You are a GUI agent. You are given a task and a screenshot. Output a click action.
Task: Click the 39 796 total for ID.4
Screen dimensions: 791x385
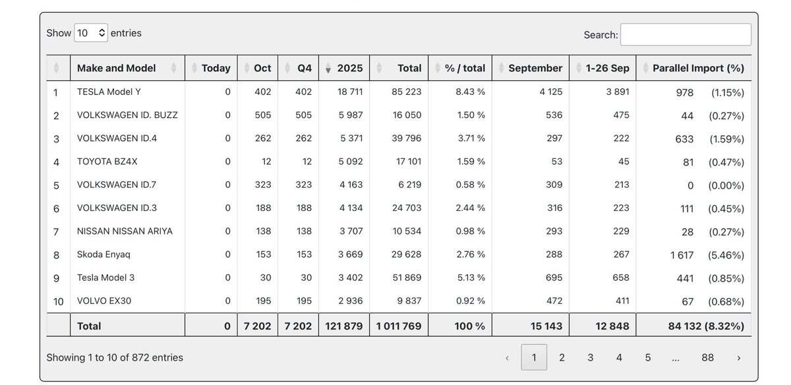click(x=406, y=138)
